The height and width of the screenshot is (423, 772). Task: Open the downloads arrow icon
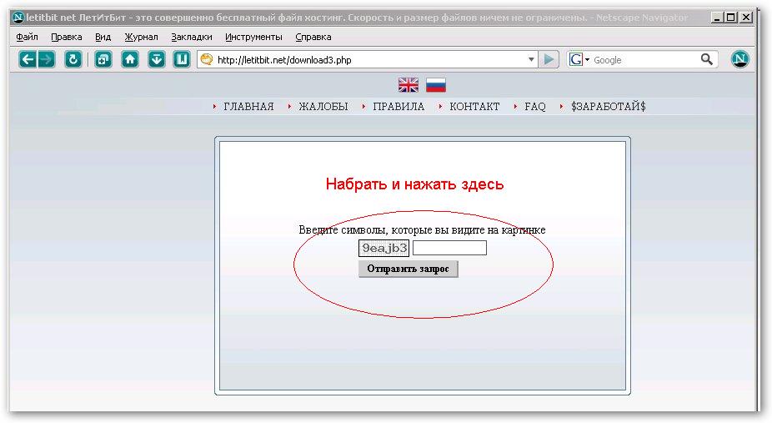click(x=157, y=59)
